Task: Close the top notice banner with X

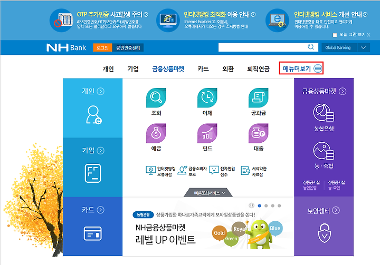Action: (368, 35)
